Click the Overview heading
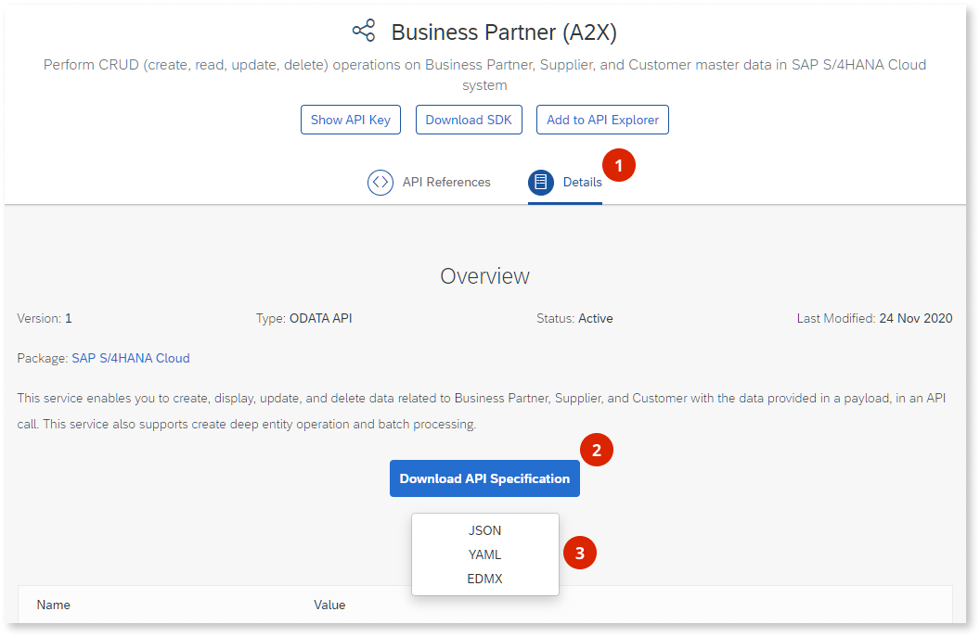The height and width of the screenshot is (637, 980). tap(485, 276)
